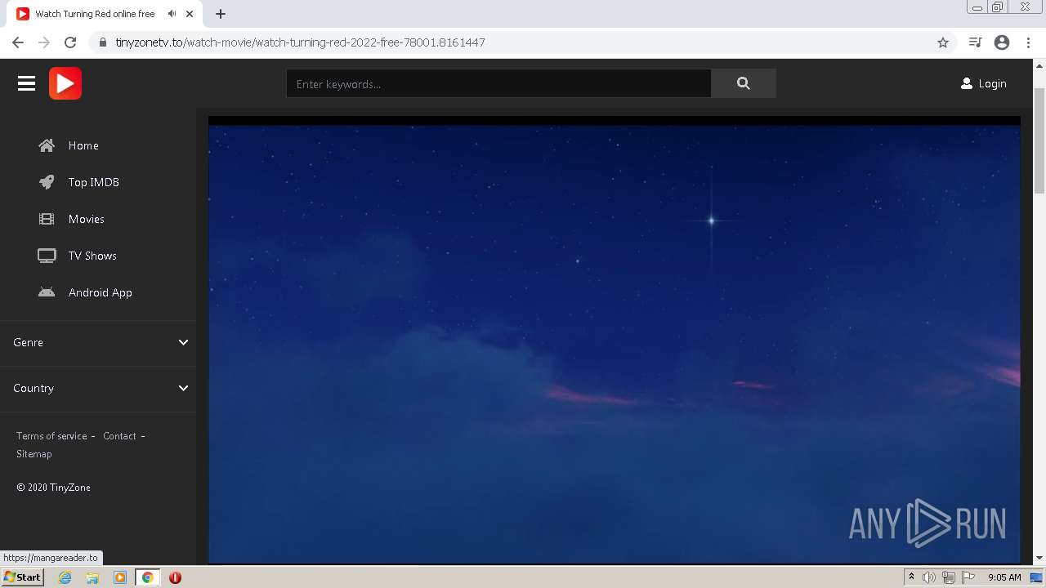Click scrollbar down arrow

tap(1039, 559)
